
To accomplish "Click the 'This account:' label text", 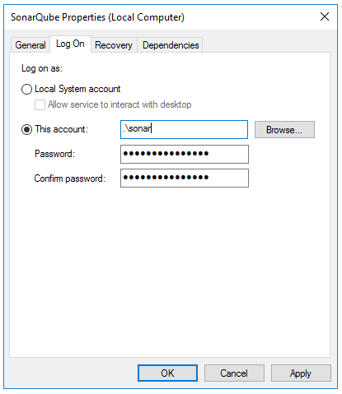I will pos(61,129).
